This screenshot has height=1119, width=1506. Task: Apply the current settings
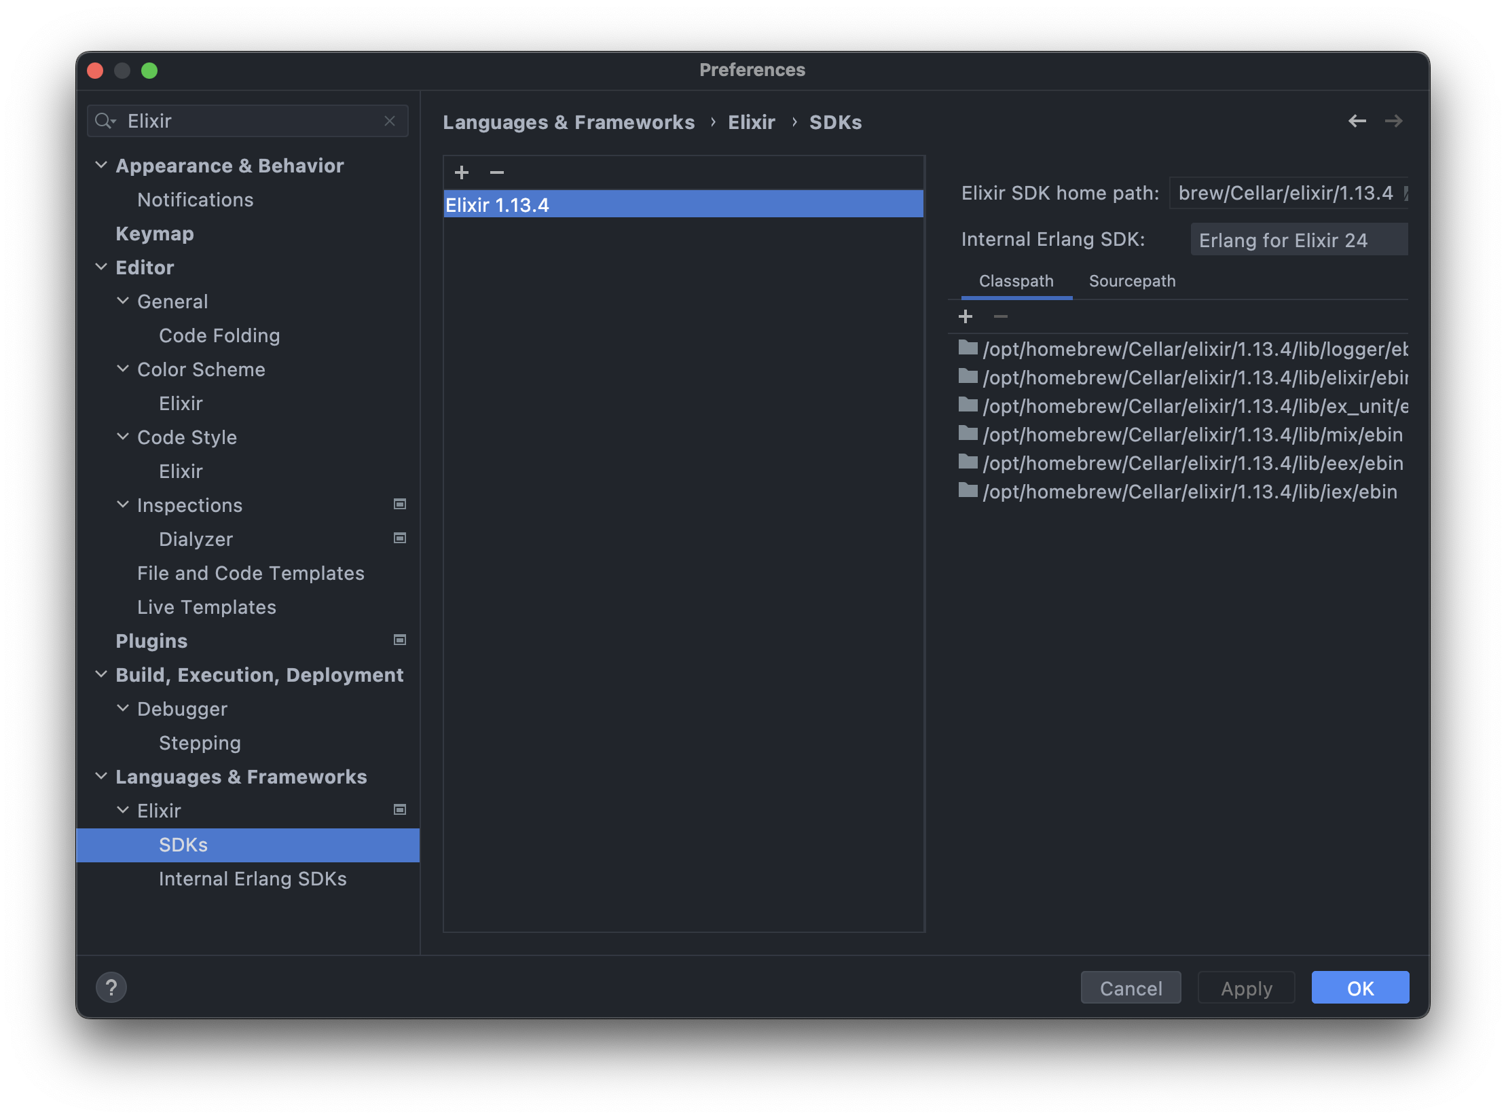click(x=1246, y=988)
